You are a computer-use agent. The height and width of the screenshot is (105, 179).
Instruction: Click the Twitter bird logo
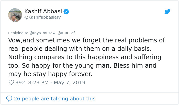coord(167,11)
